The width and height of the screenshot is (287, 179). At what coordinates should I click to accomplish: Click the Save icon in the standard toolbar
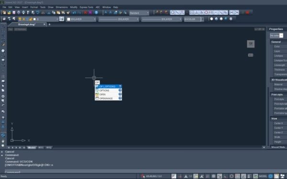click(x=14, y=12)
